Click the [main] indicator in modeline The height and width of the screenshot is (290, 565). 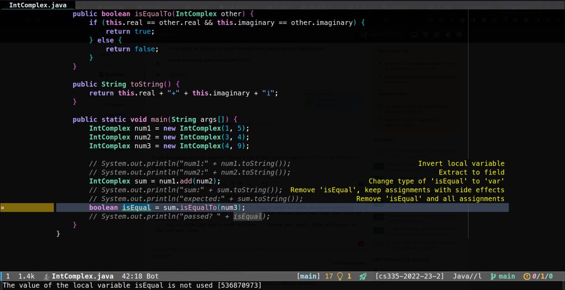308,276
